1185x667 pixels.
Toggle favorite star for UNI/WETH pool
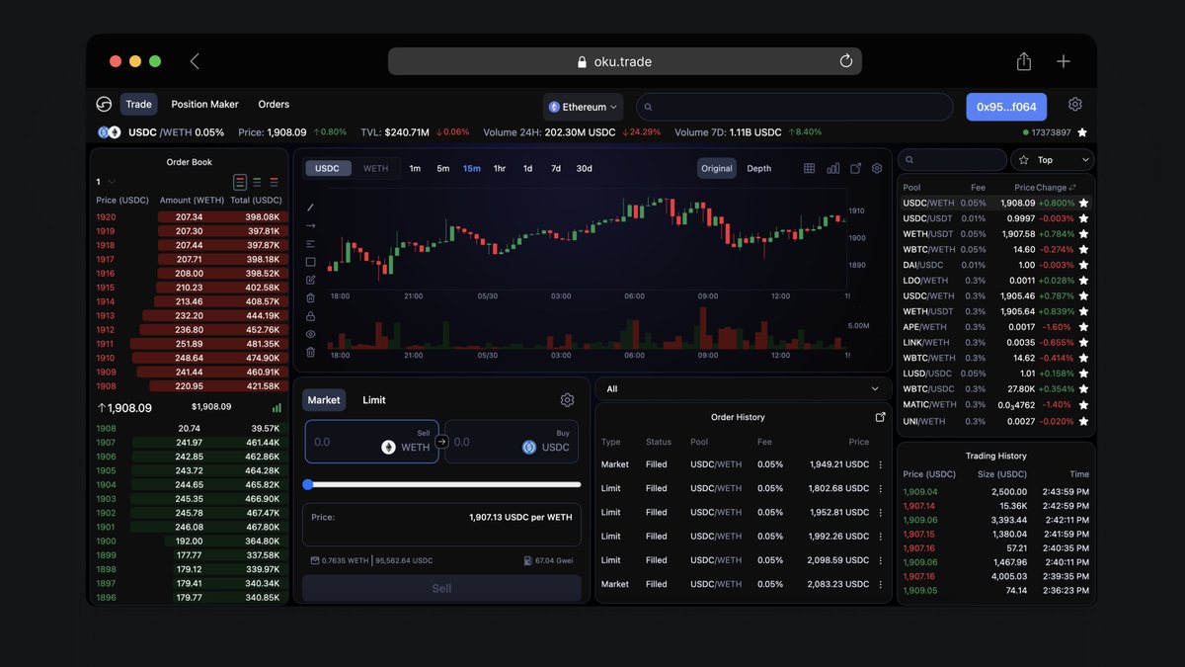(x=1083, y=421)
